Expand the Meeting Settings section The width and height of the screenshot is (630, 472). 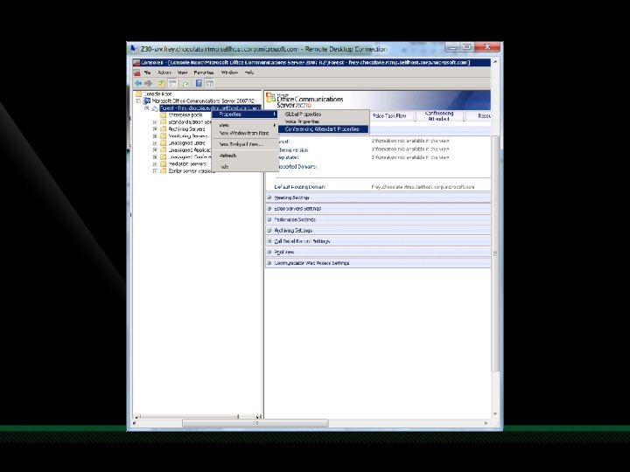click(269, 198)
